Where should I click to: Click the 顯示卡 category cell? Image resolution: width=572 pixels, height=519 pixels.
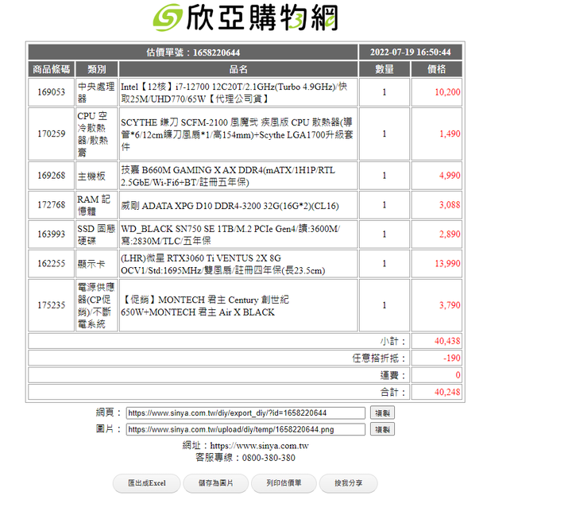click(97, 264)
